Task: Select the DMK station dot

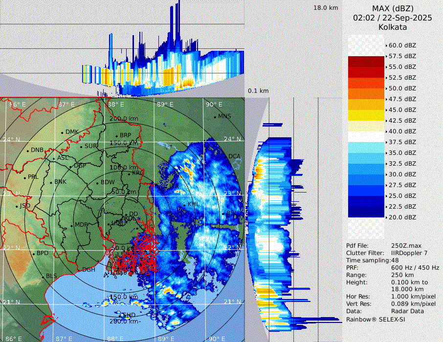Action: tap(62, 132)
